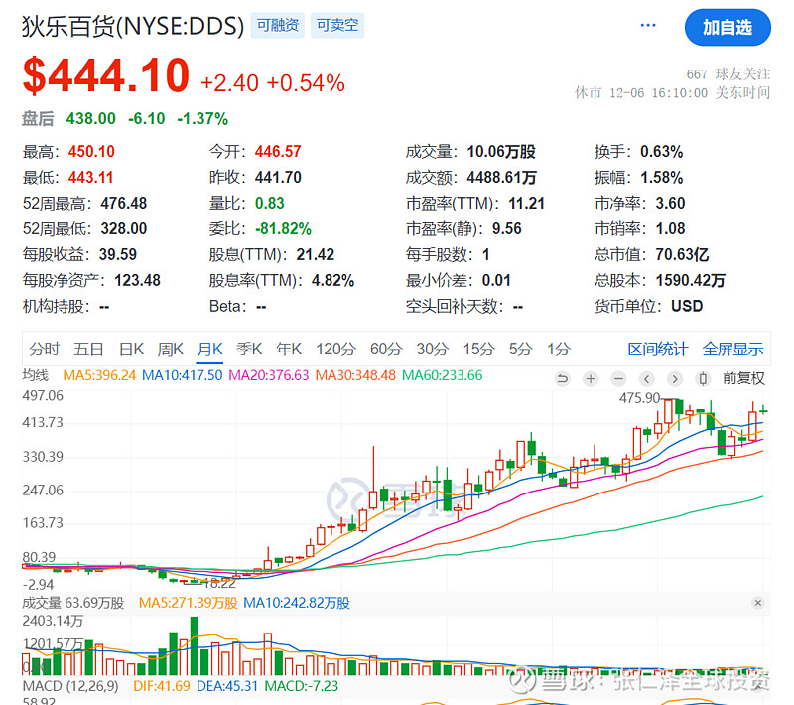Show the 1分 chart period
The image size is (794, 705).
point(559,349)
